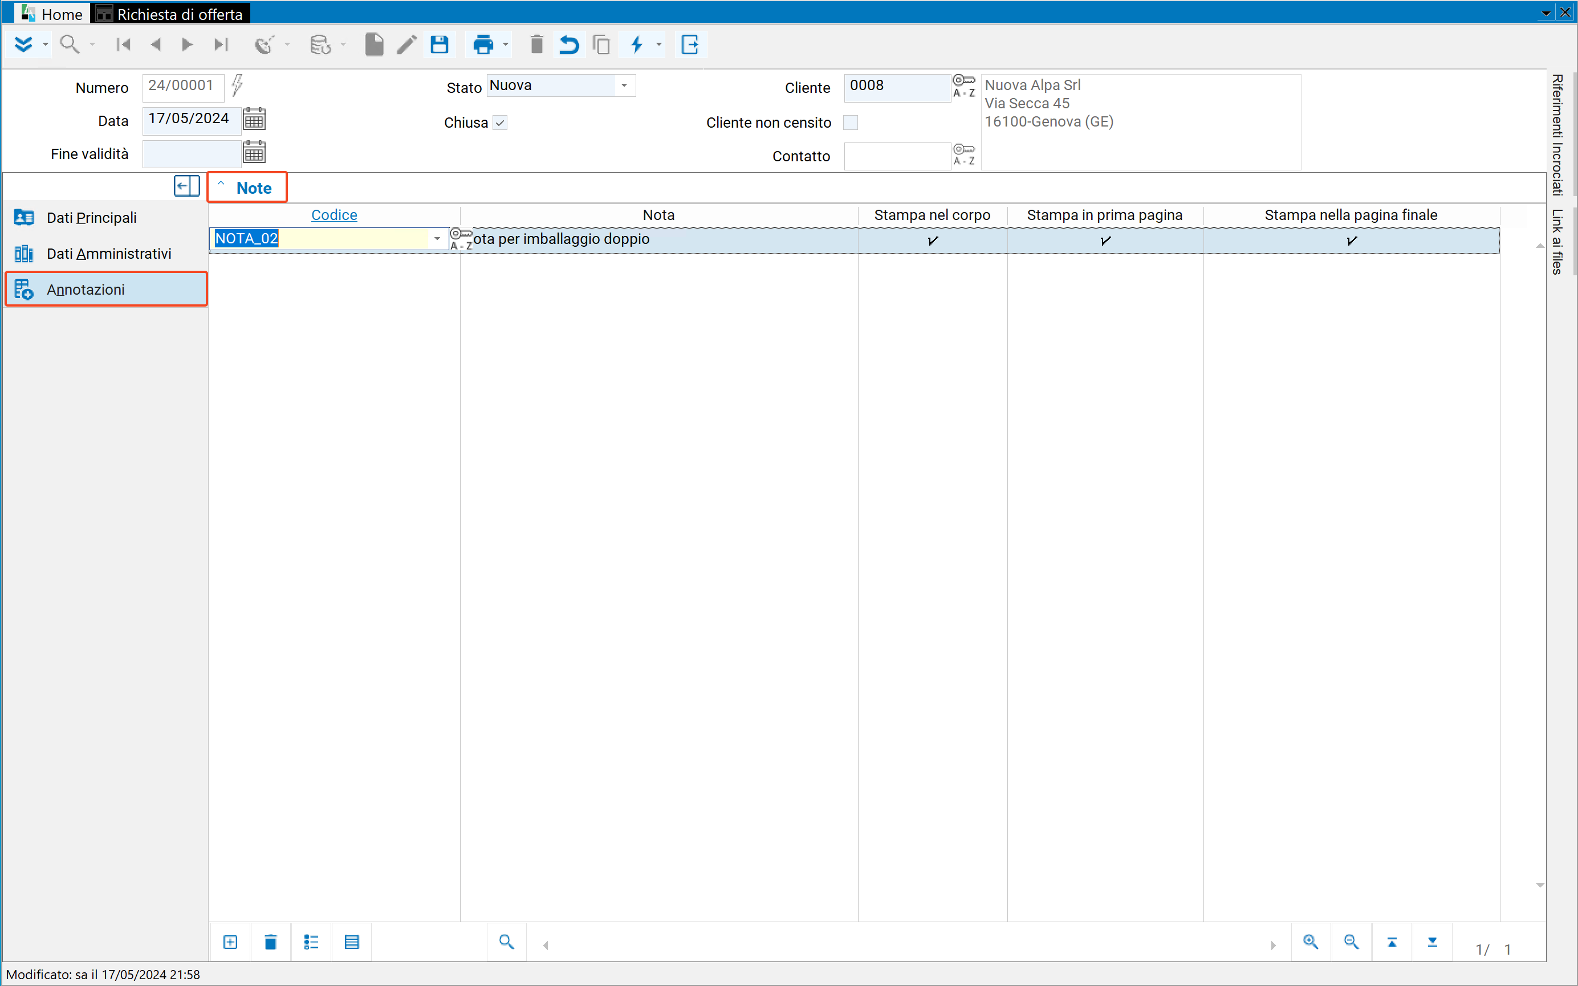This screenshot has height=986, width=1578.
Task: Click the table form view icon
Action: click(352, 942)
